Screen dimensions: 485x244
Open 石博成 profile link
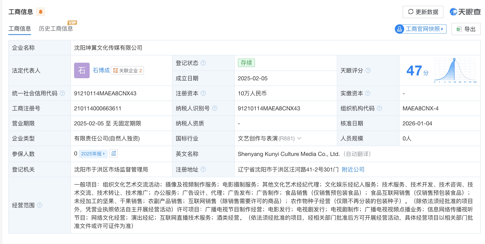pyautogui.click(x=101, y=70)
